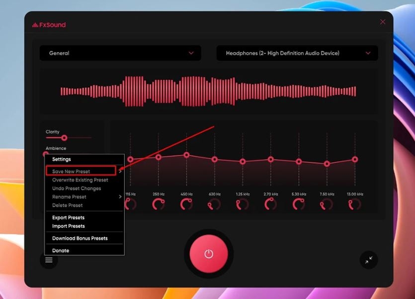Image resolution: width=415 pixels, height=299 pixels.
Task: Toggle the FxSound power button
Action: tap(209, 253)
